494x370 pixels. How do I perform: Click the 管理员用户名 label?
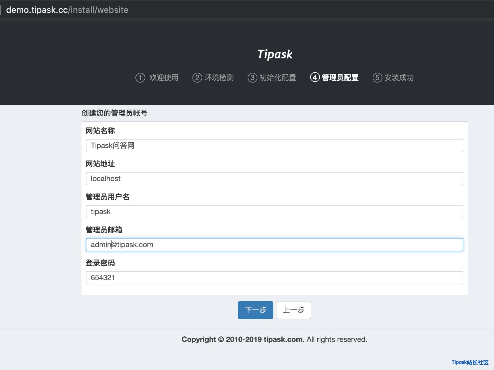[108, 197]
